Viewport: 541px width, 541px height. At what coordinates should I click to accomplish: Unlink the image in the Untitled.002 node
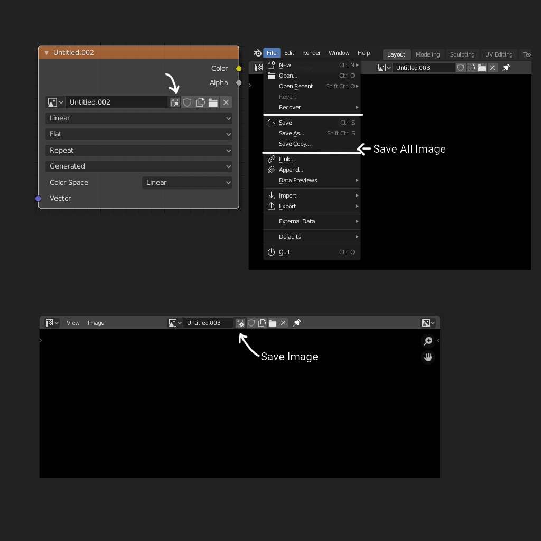(x=226, y=102)
